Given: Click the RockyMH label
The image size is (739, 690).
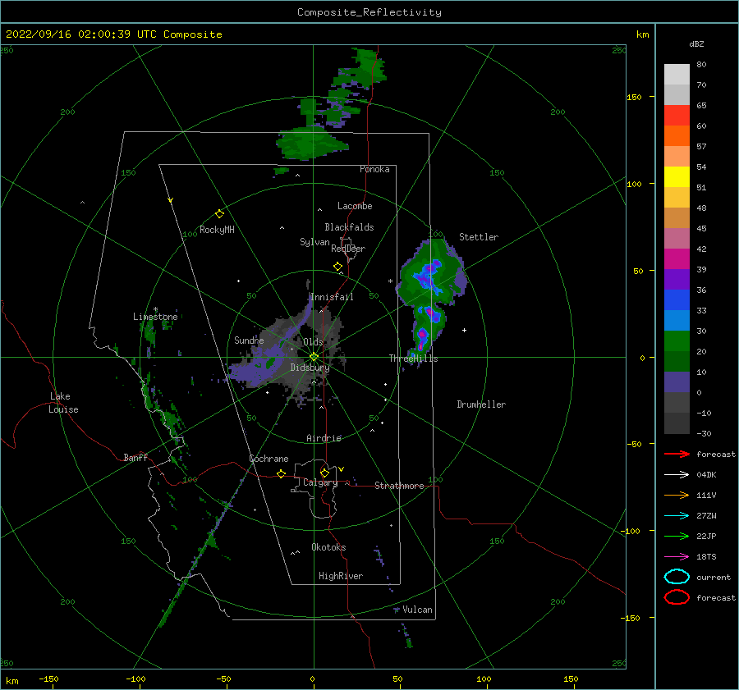Looking at the screenshot, I should coord(217,230).
